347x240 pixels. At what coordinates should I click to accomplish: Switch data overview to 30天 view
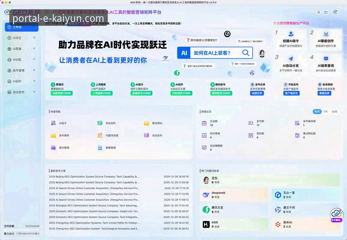pyautogui.click(x=335, y=111)
